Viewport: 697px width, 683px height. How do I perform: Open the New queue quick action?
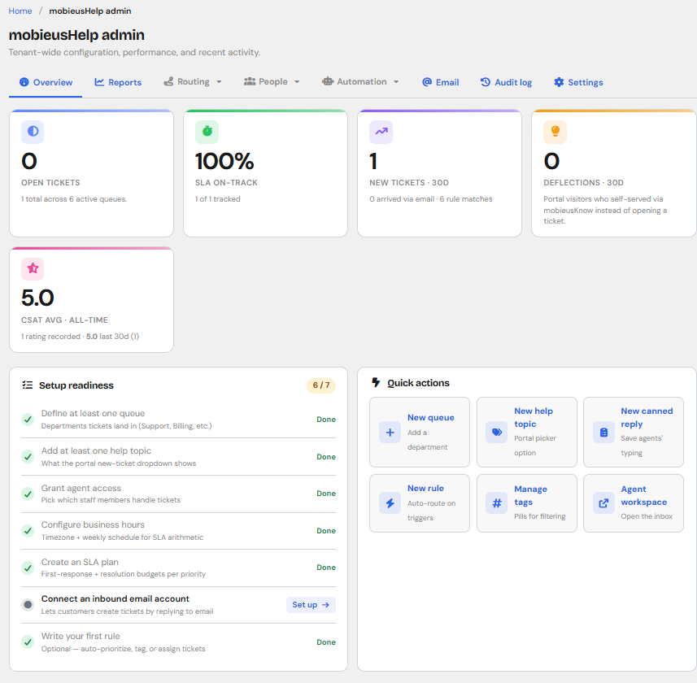419,433
